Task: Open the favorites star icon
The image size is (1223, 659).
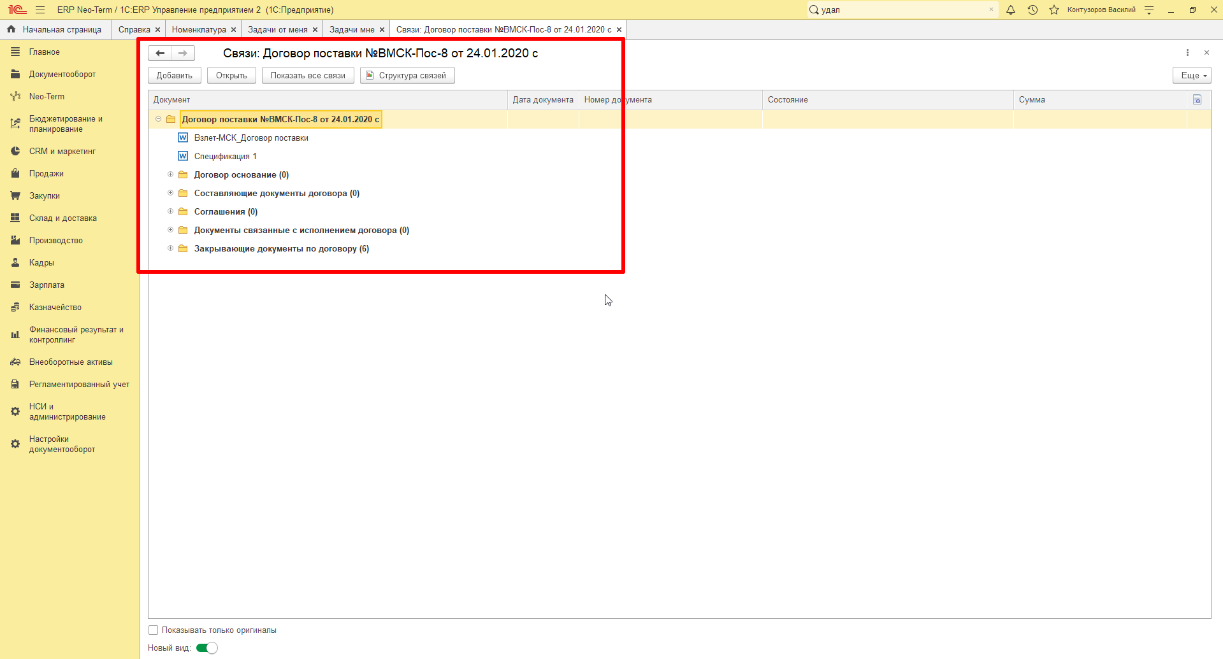Action: (x=1054, y=10)
